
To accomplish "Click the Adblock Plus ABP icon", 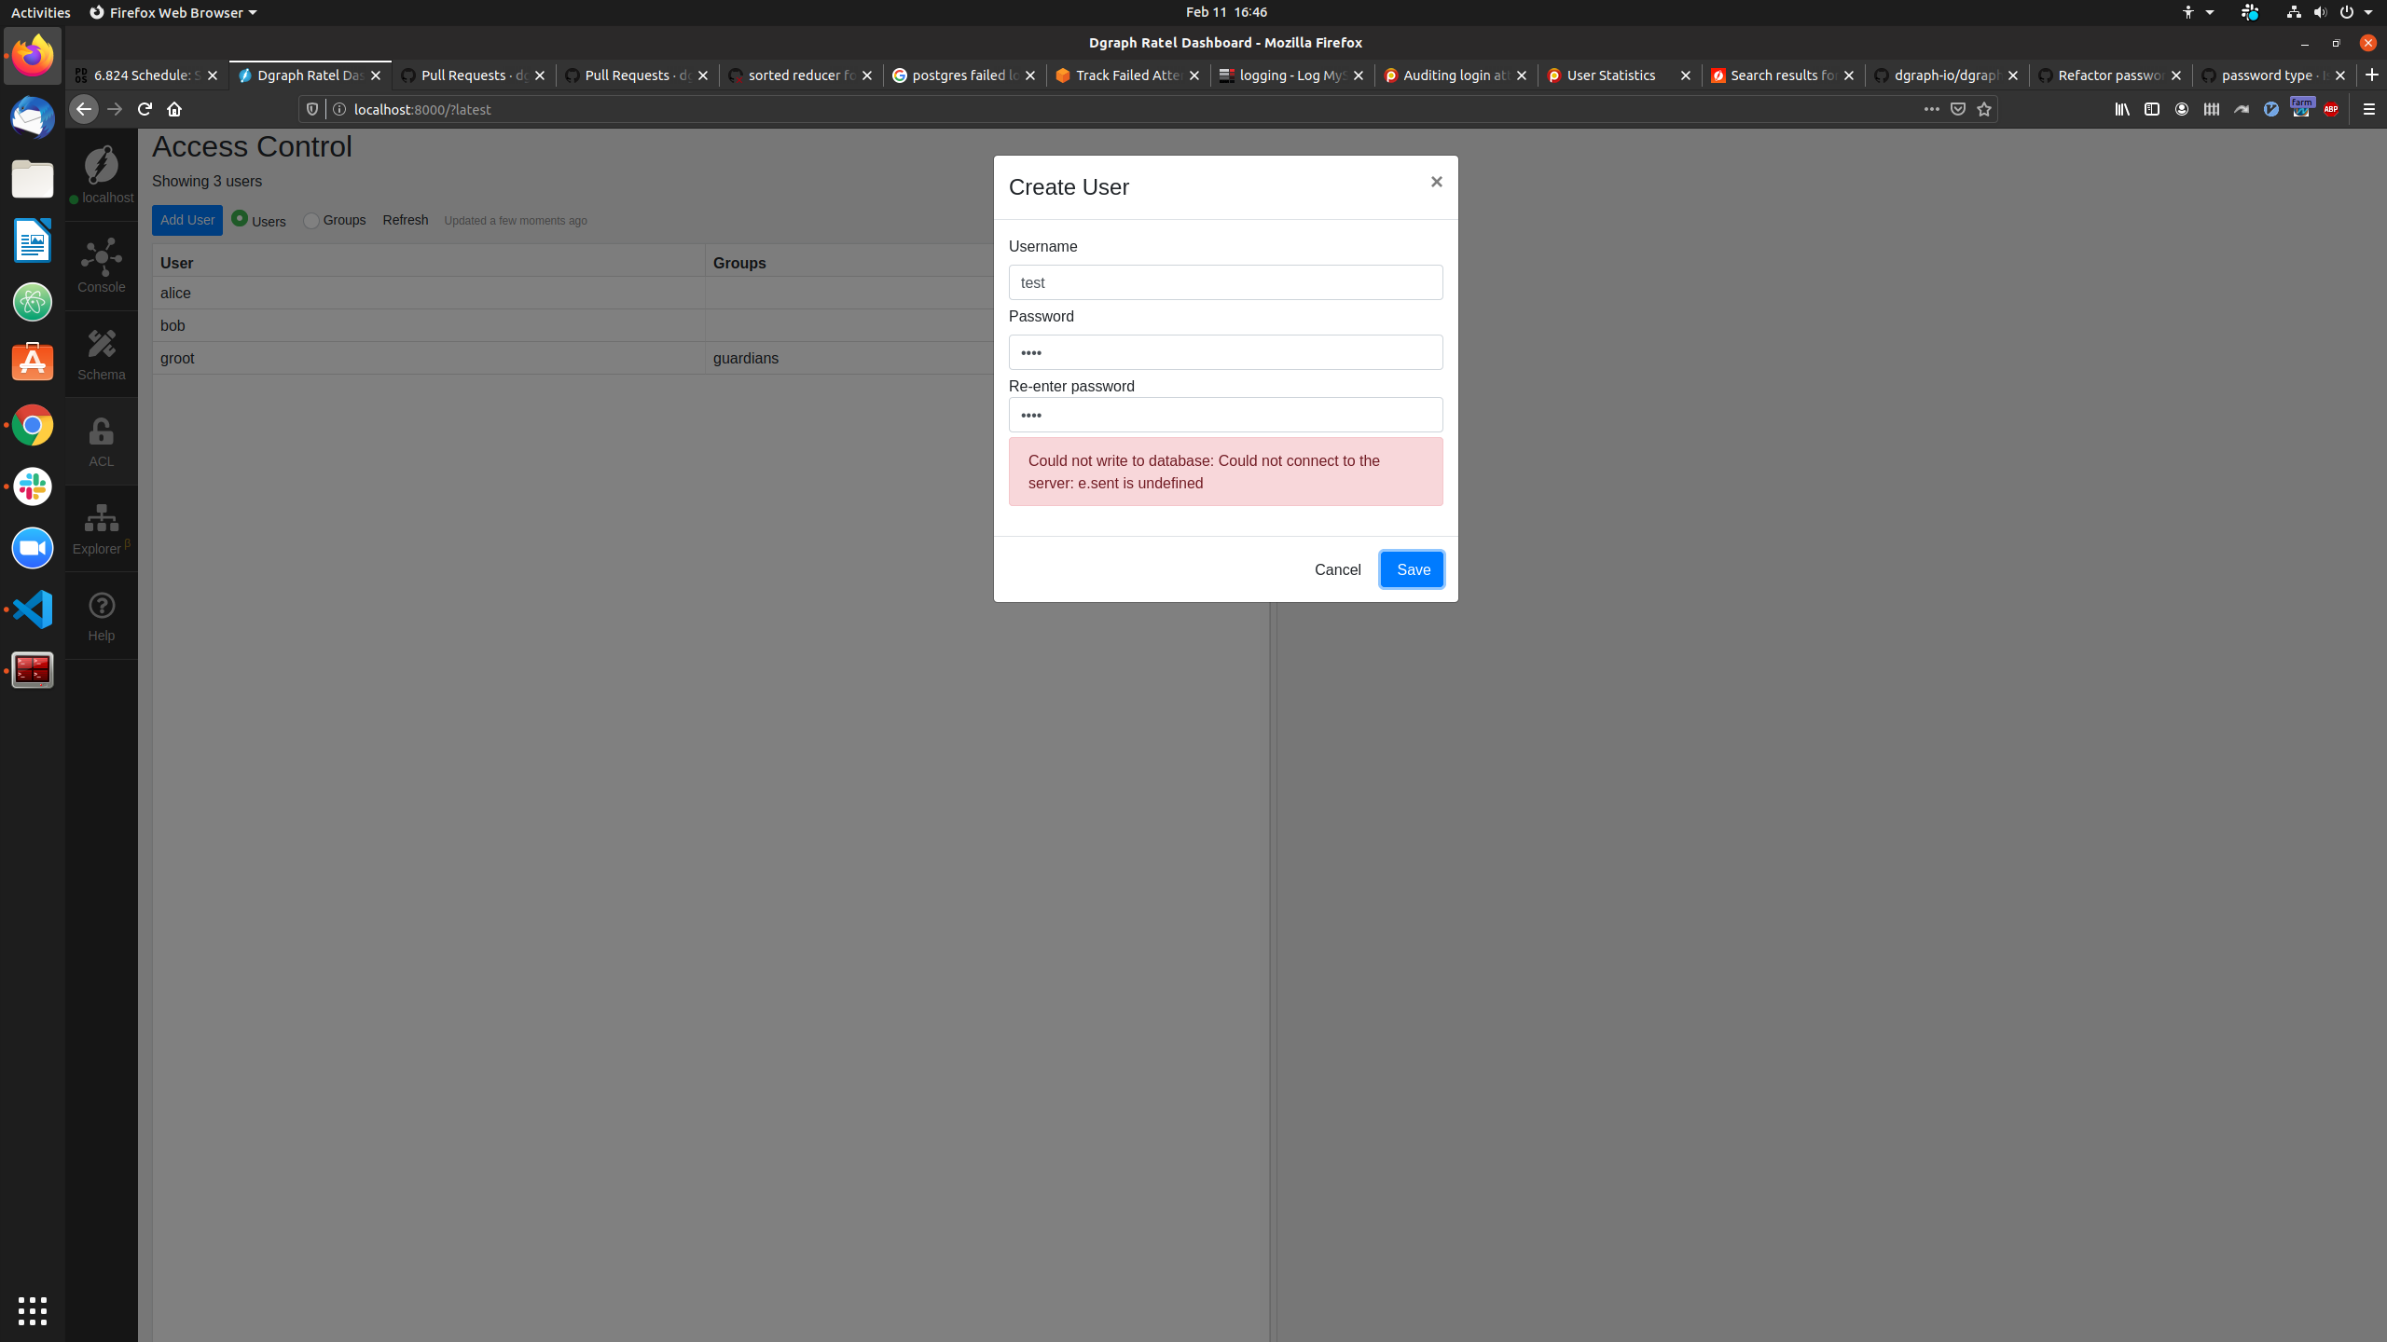I will point(2332,109).
